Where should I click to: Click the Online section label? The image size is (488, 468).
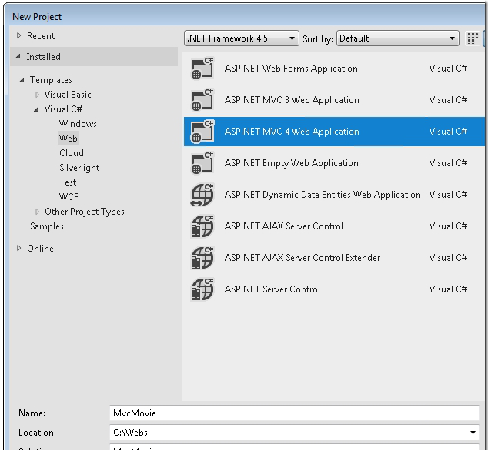point(40,249)
